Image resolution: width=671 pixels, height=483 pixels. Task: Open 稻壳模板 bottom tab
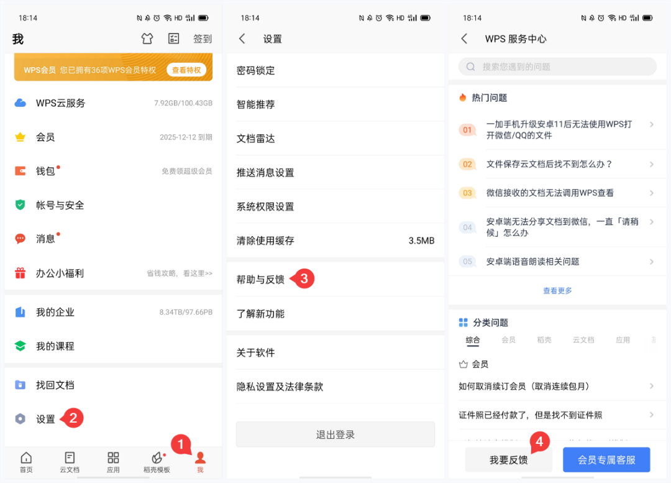point(157,462)
